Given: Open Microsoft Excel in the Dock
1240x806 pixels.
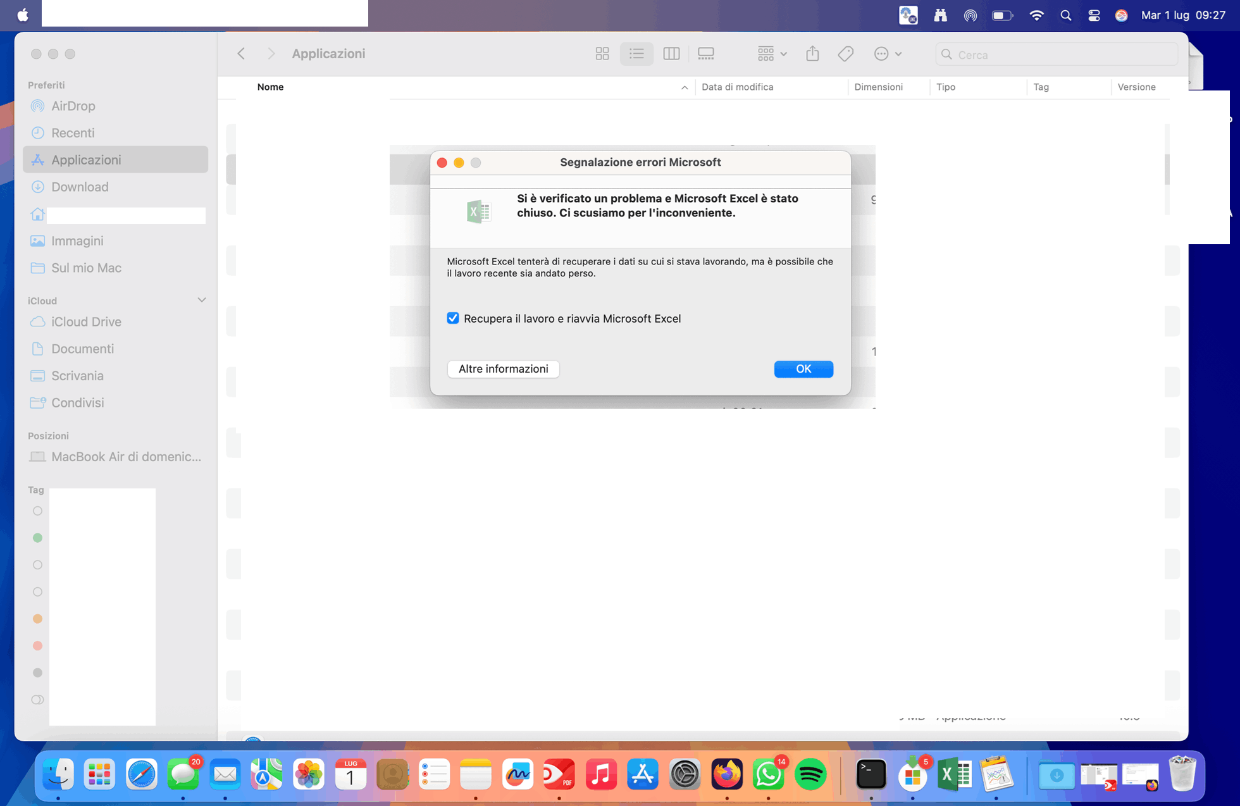Looking at the screenshot, I should click(x=955, y=774).
